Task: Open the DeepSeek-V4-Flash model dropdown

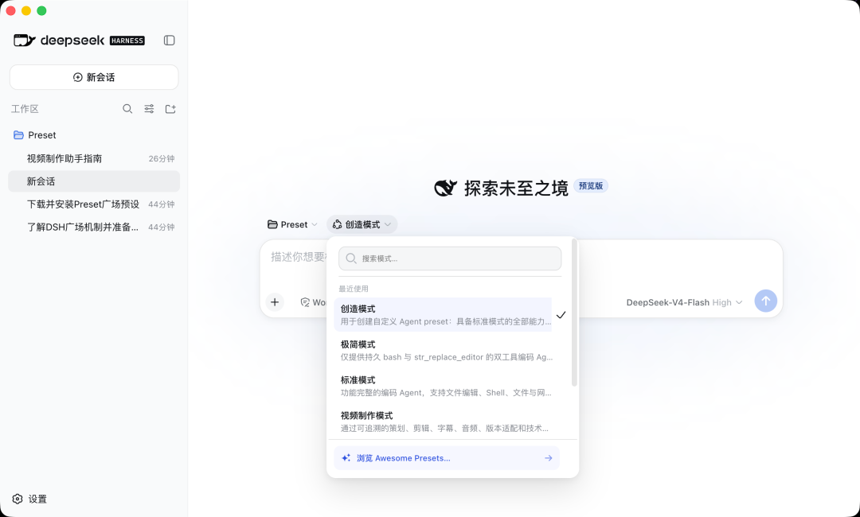Action: [685, 302]
